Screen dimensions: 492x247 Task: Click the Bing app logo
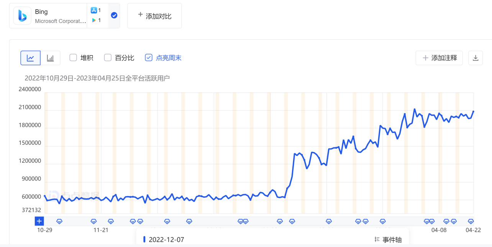pos(22,15)
